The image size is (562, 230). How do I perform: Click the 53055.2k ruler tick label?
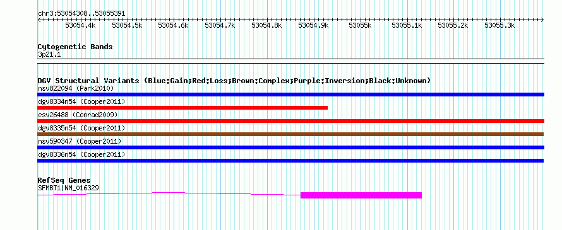point(453,25)
